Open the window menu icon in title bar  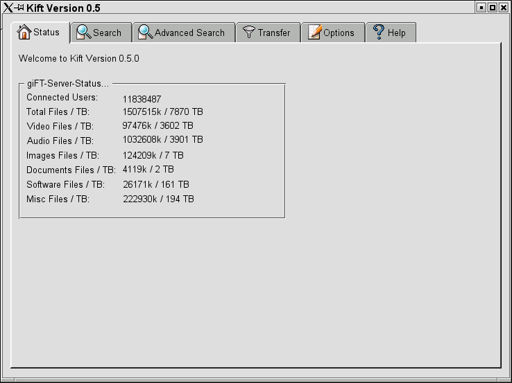point(8,8)
